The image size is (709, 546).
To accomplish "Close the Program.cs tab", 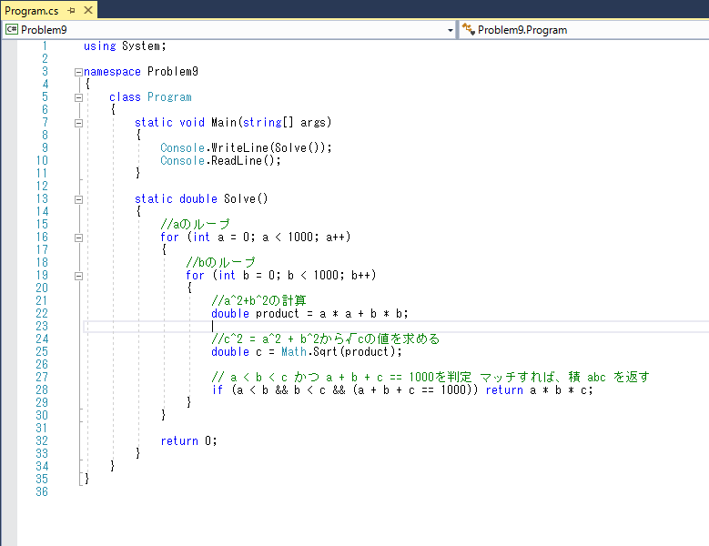I will (x=88, y=10).
